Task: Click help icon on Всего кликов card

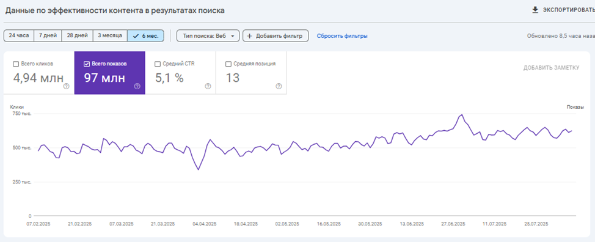Action: pyautogui.click(x=67, y=87)
